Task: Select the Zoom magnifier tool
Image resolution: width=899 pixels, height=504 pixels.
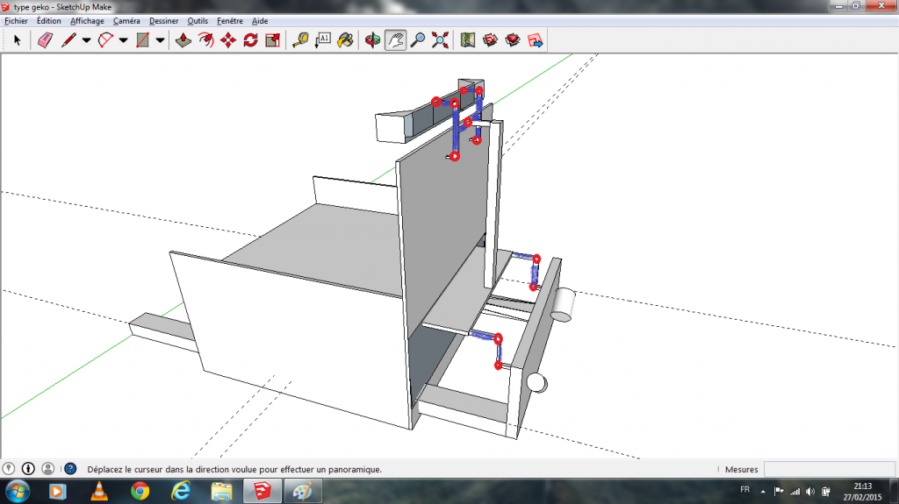Action: [x=418, y=40]
